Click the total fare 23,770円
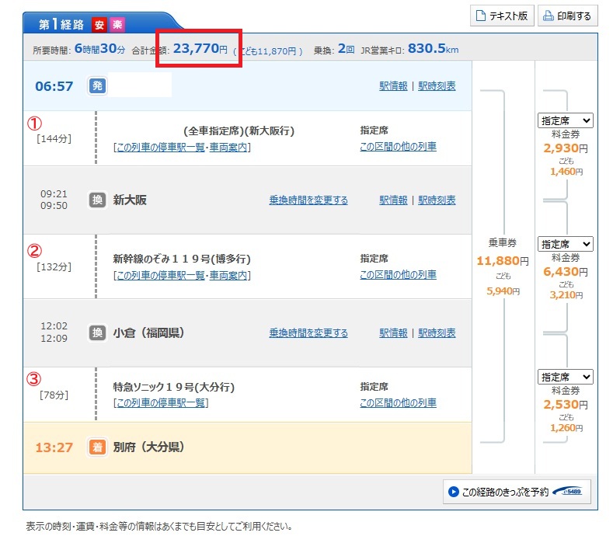The image size is (613, 536). coord(200,48)
